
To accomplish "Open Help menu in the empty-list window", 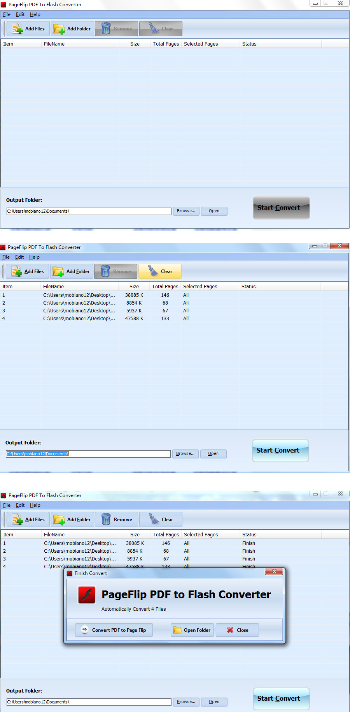I will click(x=35, y=14).
